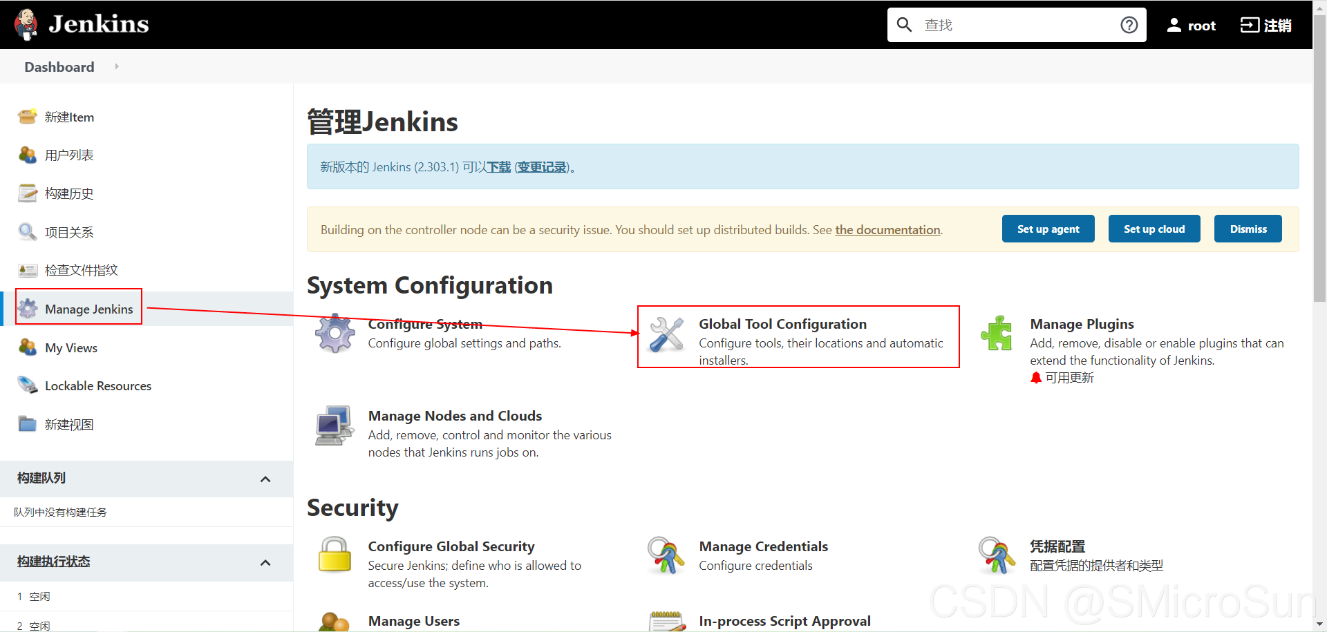Image resolution: width=1327 pixels, height=632 pixels.
Task: Click the 构建历史 notepad icon
Action: coord(28,193)
